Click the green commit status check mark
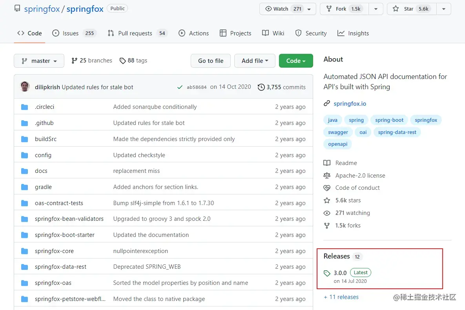The height and width of the screenshot is (310, 465). pos(180,87)
